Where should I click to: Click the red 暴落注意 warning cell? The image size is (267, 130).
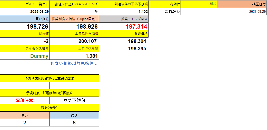point(25,100)
